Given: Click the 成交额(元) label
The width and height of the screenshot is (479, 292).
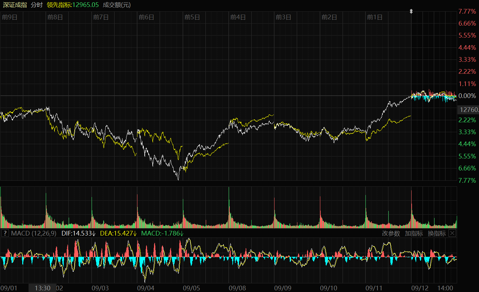Looking at the screenshot, I should click(117, 5).
